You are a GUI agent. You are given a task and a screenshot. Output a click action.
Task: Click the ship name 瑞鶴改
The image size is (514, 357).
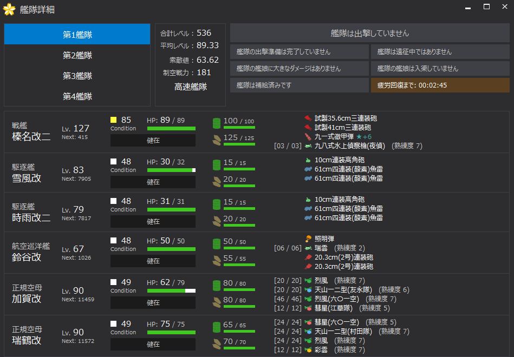(27, 341)
